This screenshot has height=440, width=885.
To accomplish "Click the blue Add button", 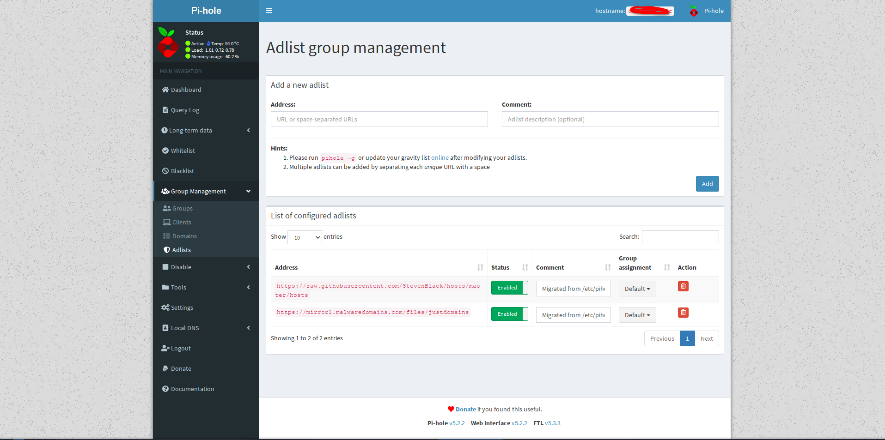I will click(707, 184).
